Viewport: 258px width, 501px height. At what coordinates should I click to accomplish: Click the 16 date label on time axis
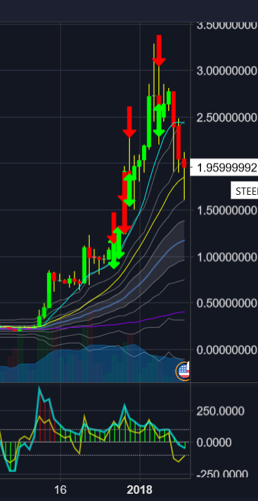(x=60, y=489)
